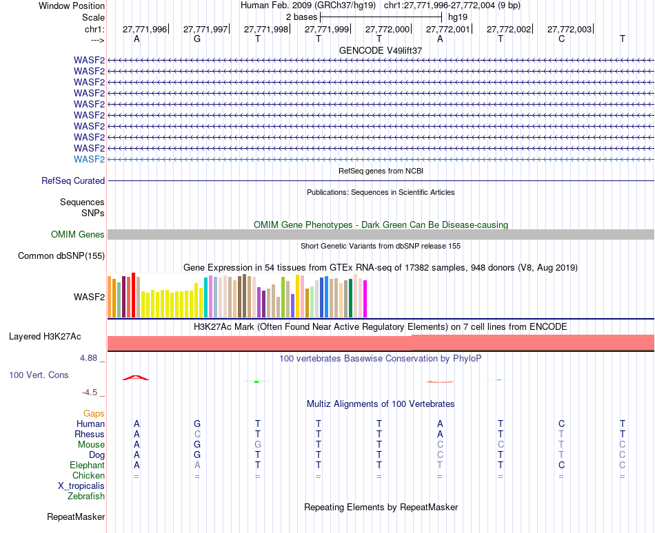Image resolution: width=655 pixels, height=533 pixels.
Task: Click position label 27,771,999 on the ruler
Action: point(327,29)
